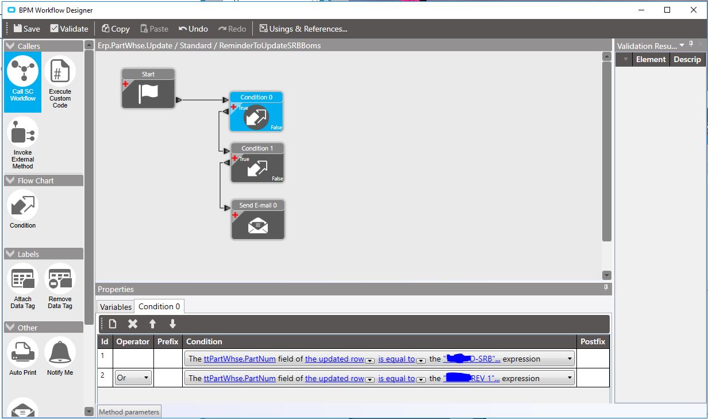Select the Condition 0 node

pyautogui.click(x=257, y=112)
